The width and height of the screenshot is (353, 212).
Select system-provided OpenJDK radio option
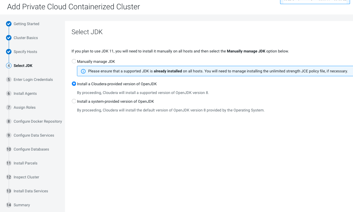(74, 101)
